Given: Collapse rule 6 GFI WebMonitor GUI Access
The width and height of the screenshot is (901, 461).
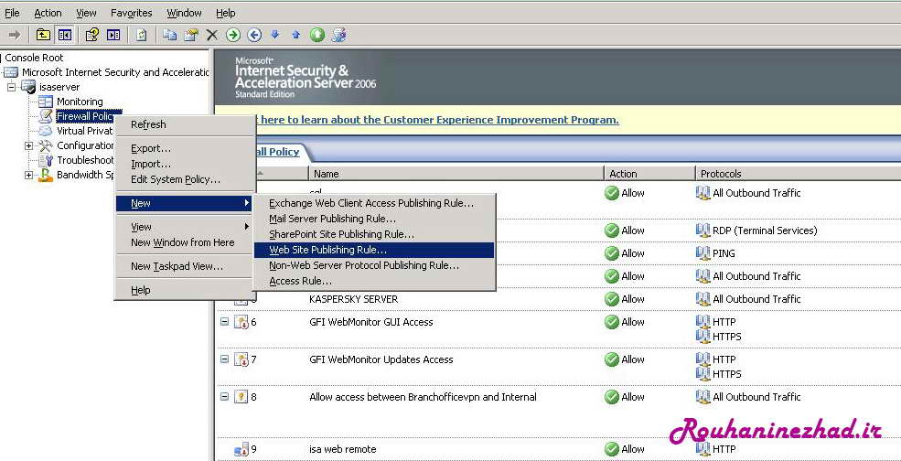Looking at the screenshot, I should click(225, 322).
